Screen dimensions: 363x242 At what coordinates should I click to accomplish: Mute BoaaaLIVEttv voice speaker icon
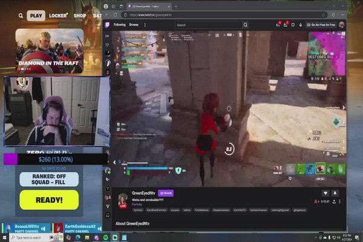tap(44, 229)
